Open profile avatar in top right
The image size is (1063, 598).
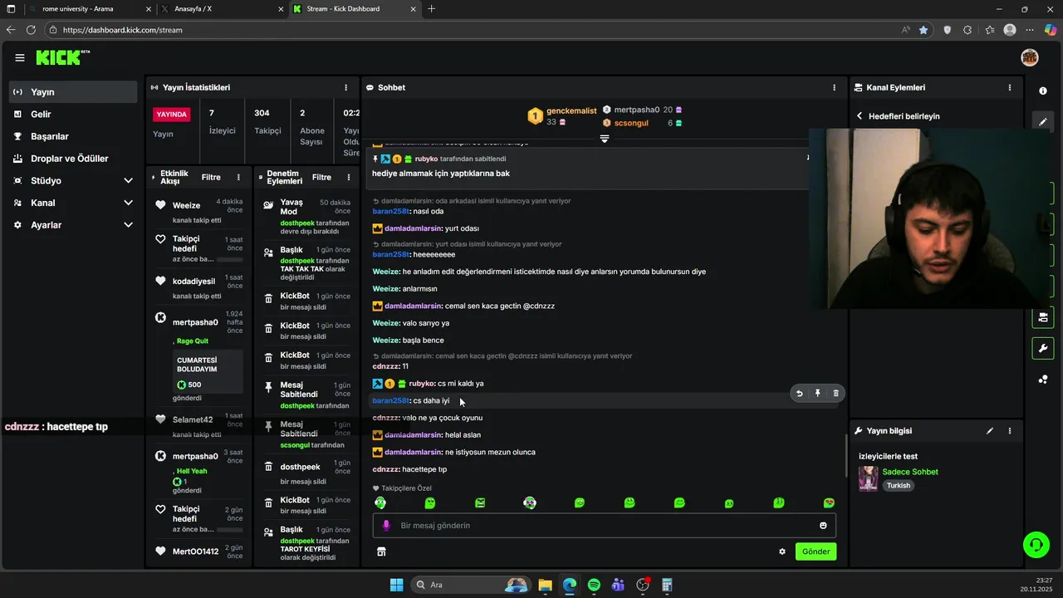[1030, 57]
